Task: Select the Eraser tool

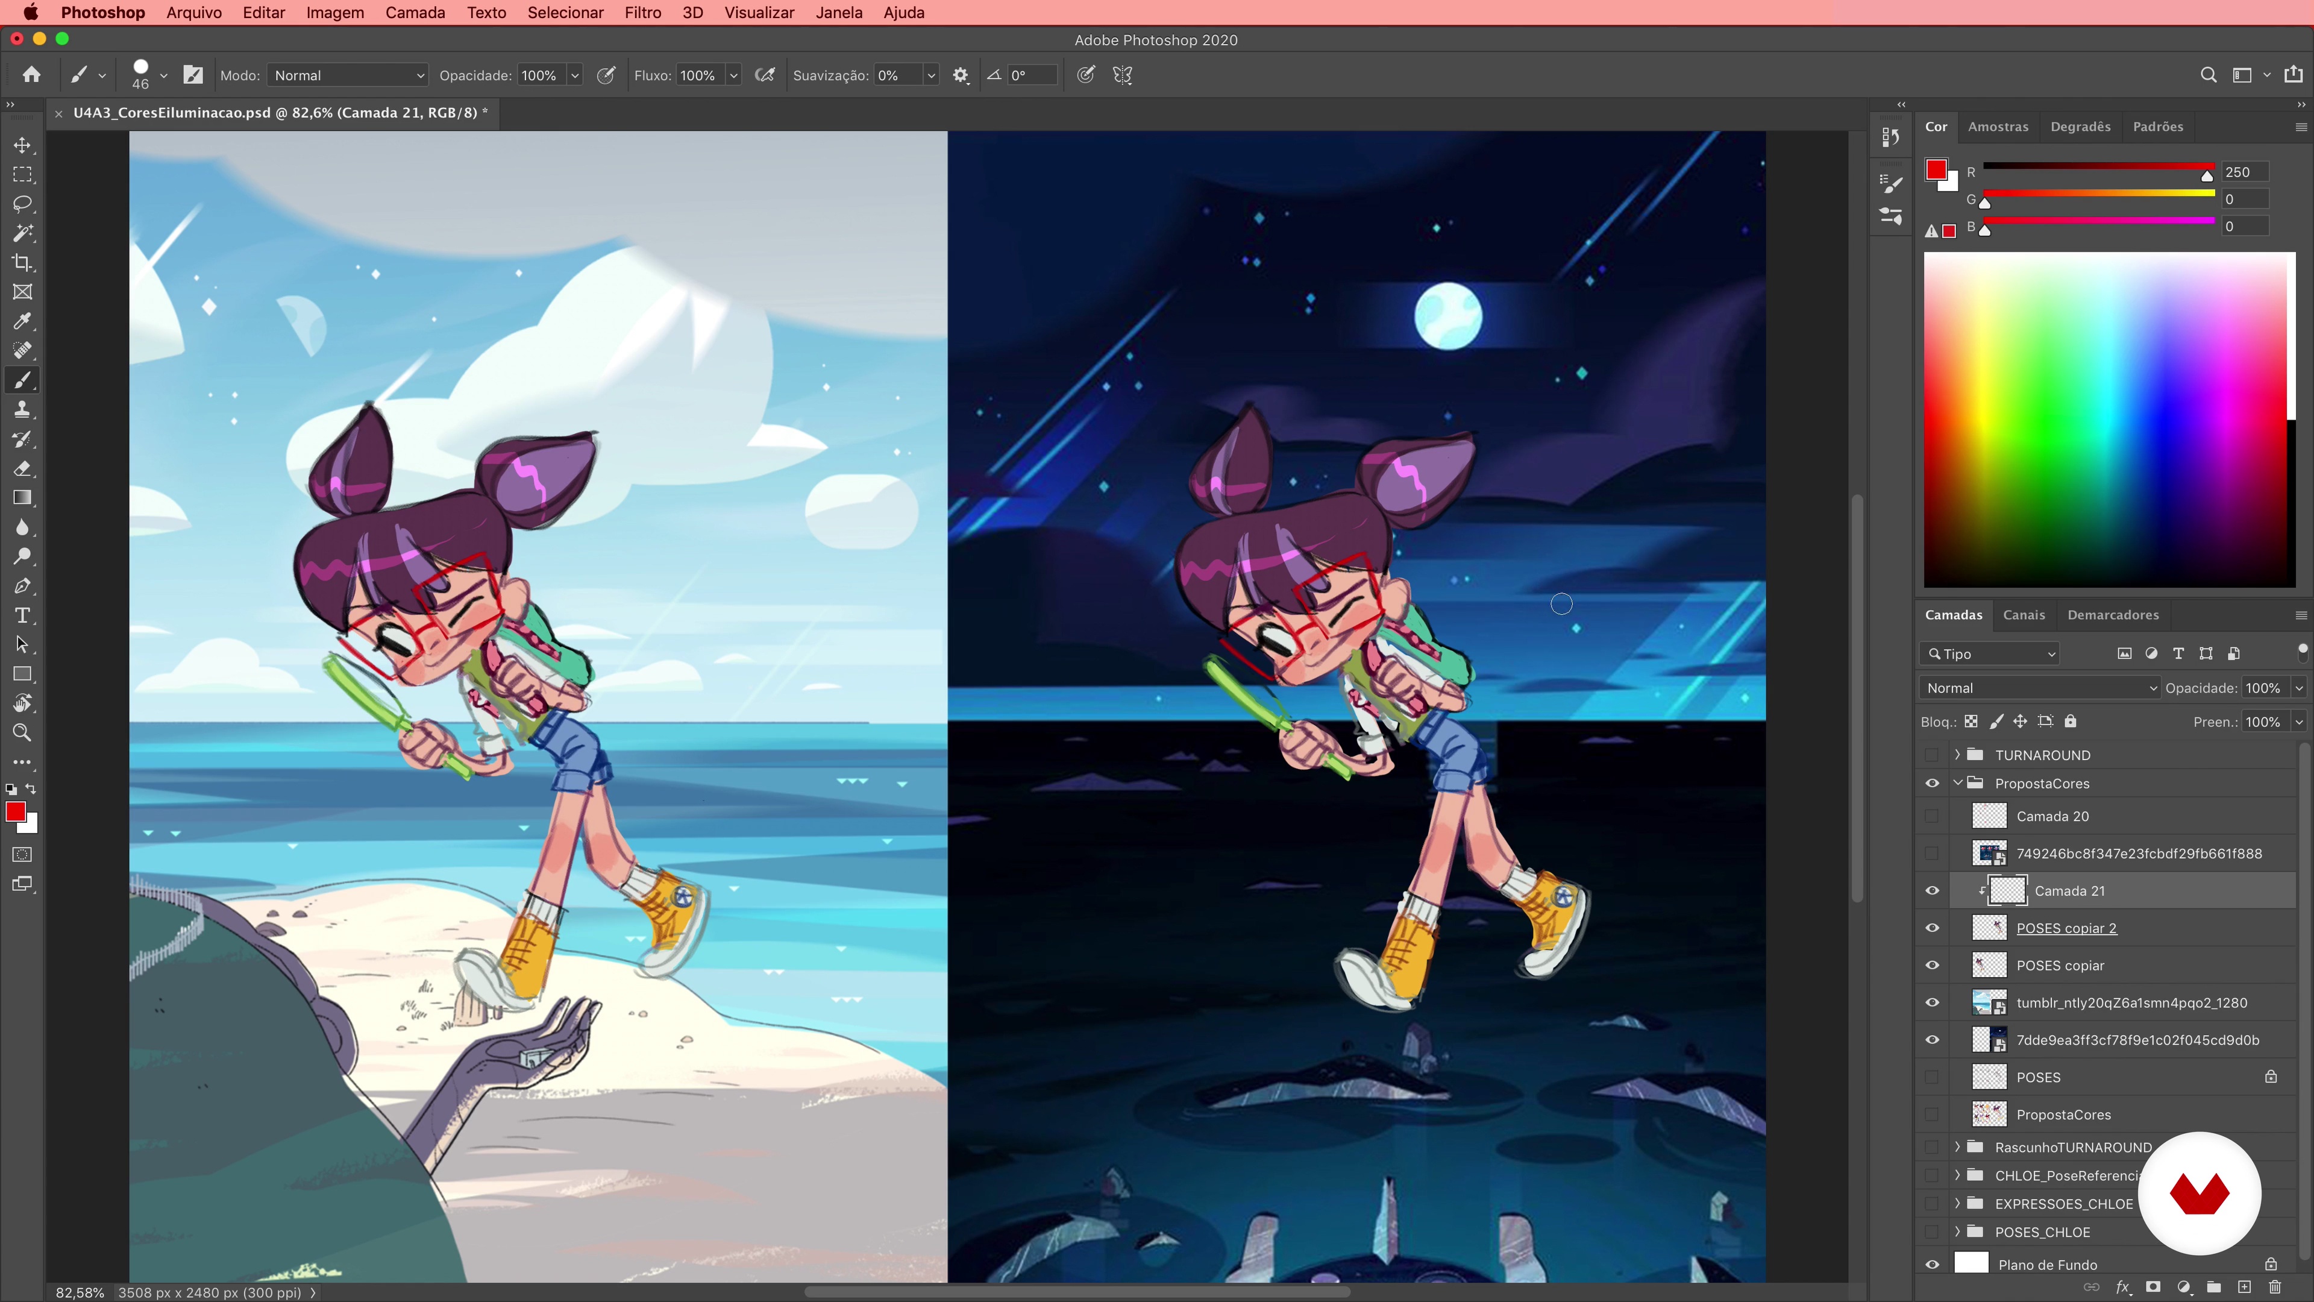Action: click(22, 468)
